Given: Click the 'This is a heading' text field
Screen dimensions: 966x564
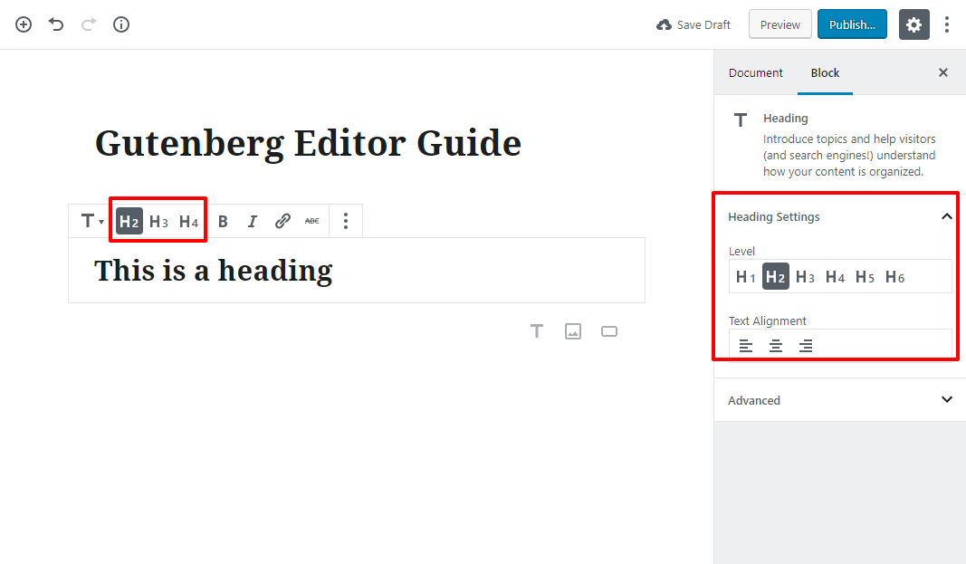Looking at the screenshot, I should pyautogui.click(x=357, y=271).
